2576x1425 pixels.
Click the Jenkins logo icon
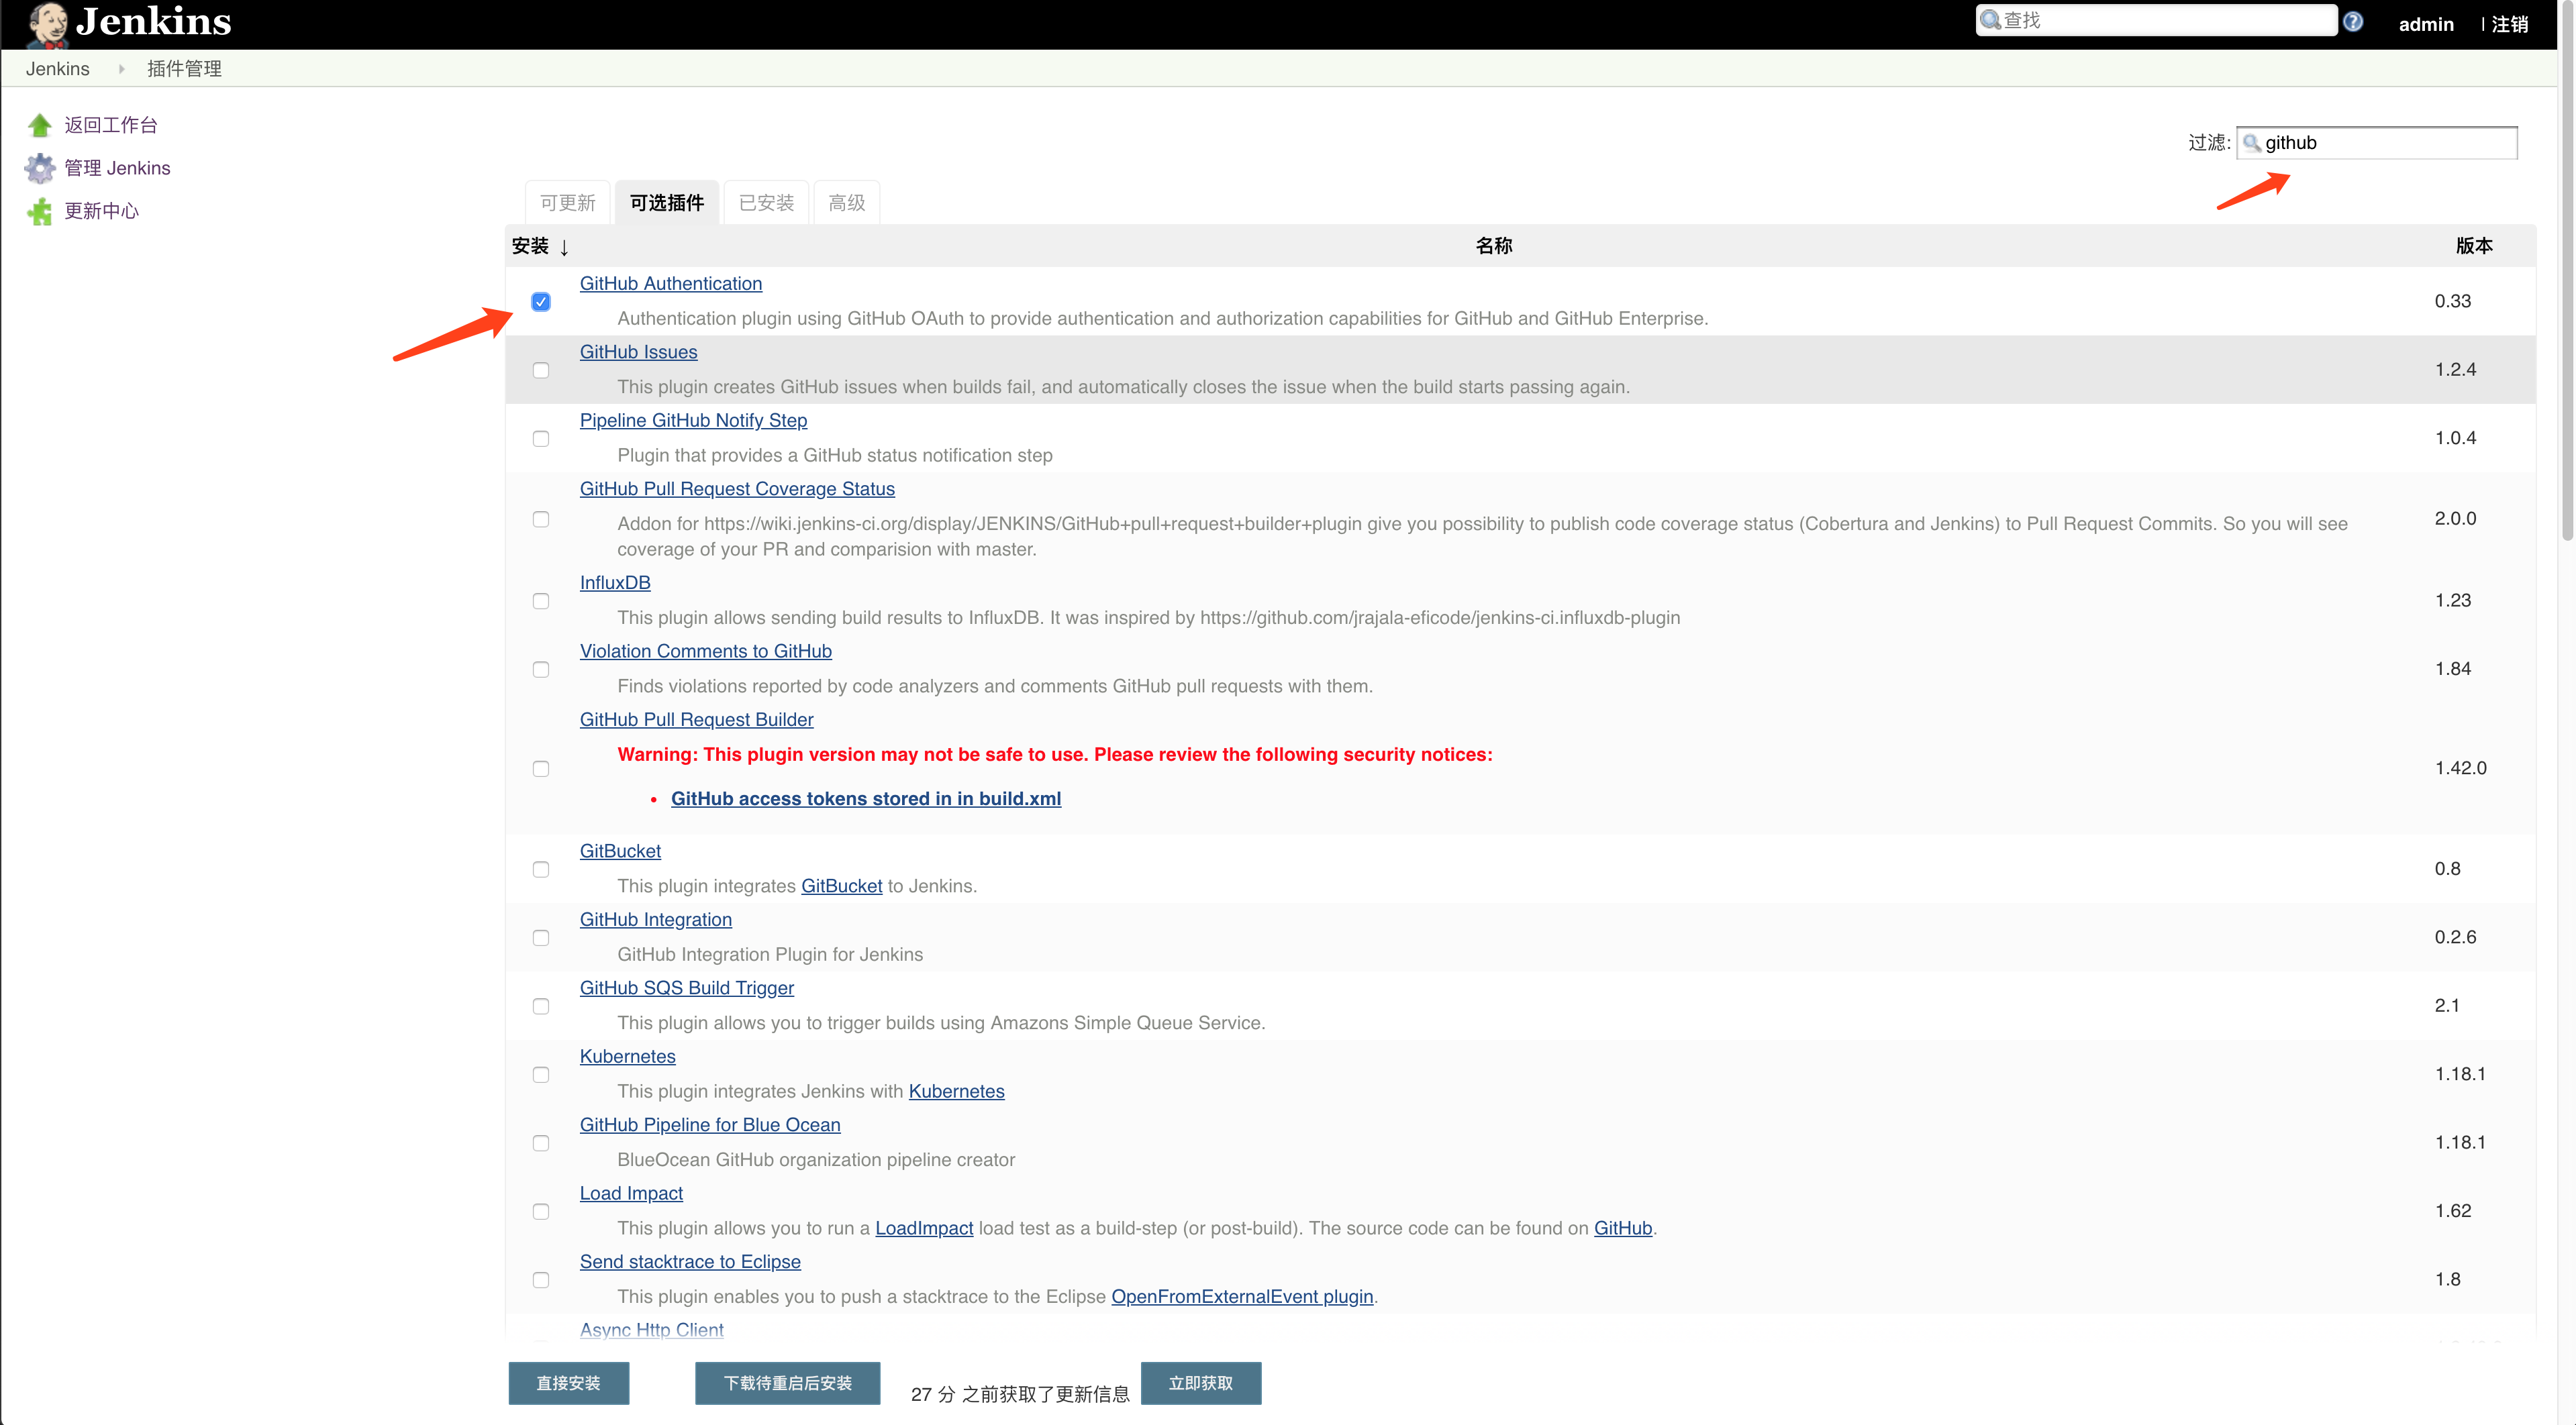click(42, 21)
